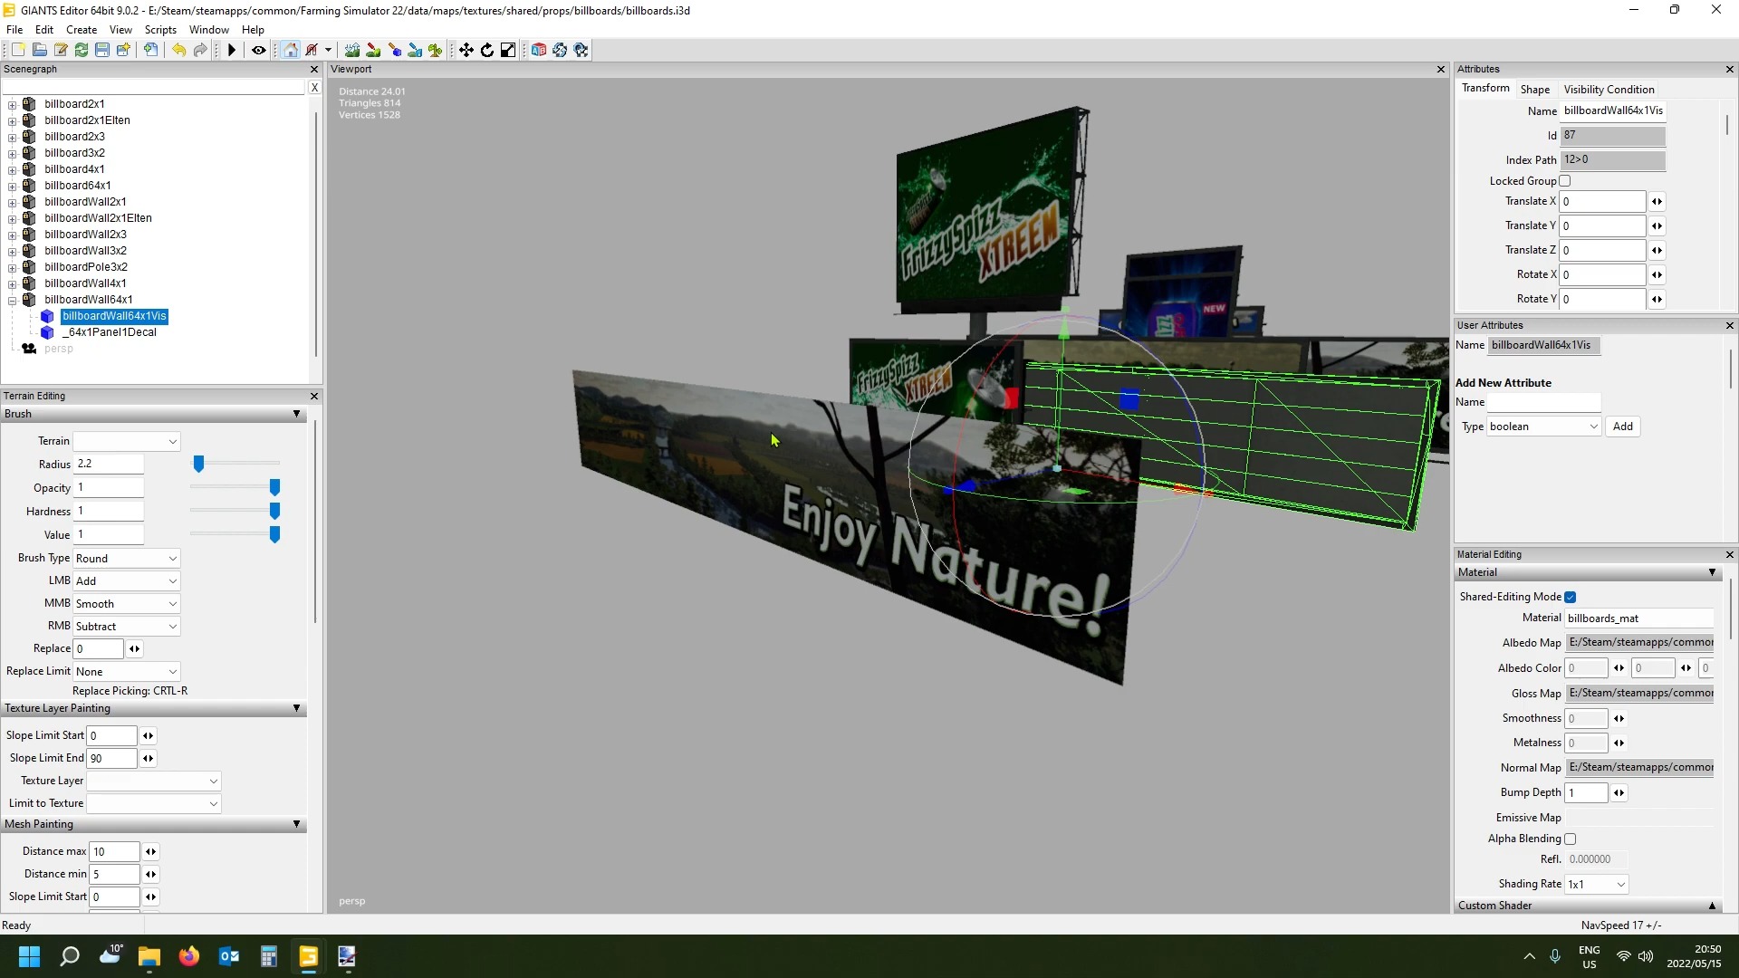The image size is (1739, 978).
Task: Switch to the Visibility Condition tab
Action: pyautogui.click(x=1609, y=90)
